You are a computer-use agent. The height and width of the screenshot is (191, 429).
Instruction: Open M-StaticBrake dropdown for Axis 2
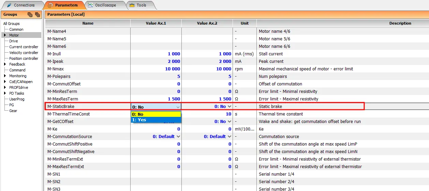229,107
